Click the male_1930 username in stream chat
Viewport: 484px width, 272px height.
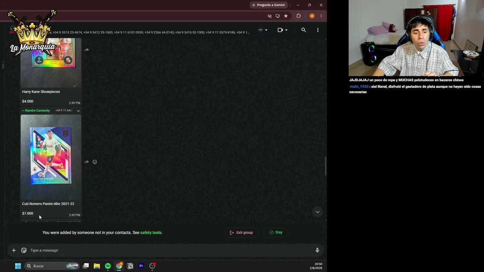(359, 87)
